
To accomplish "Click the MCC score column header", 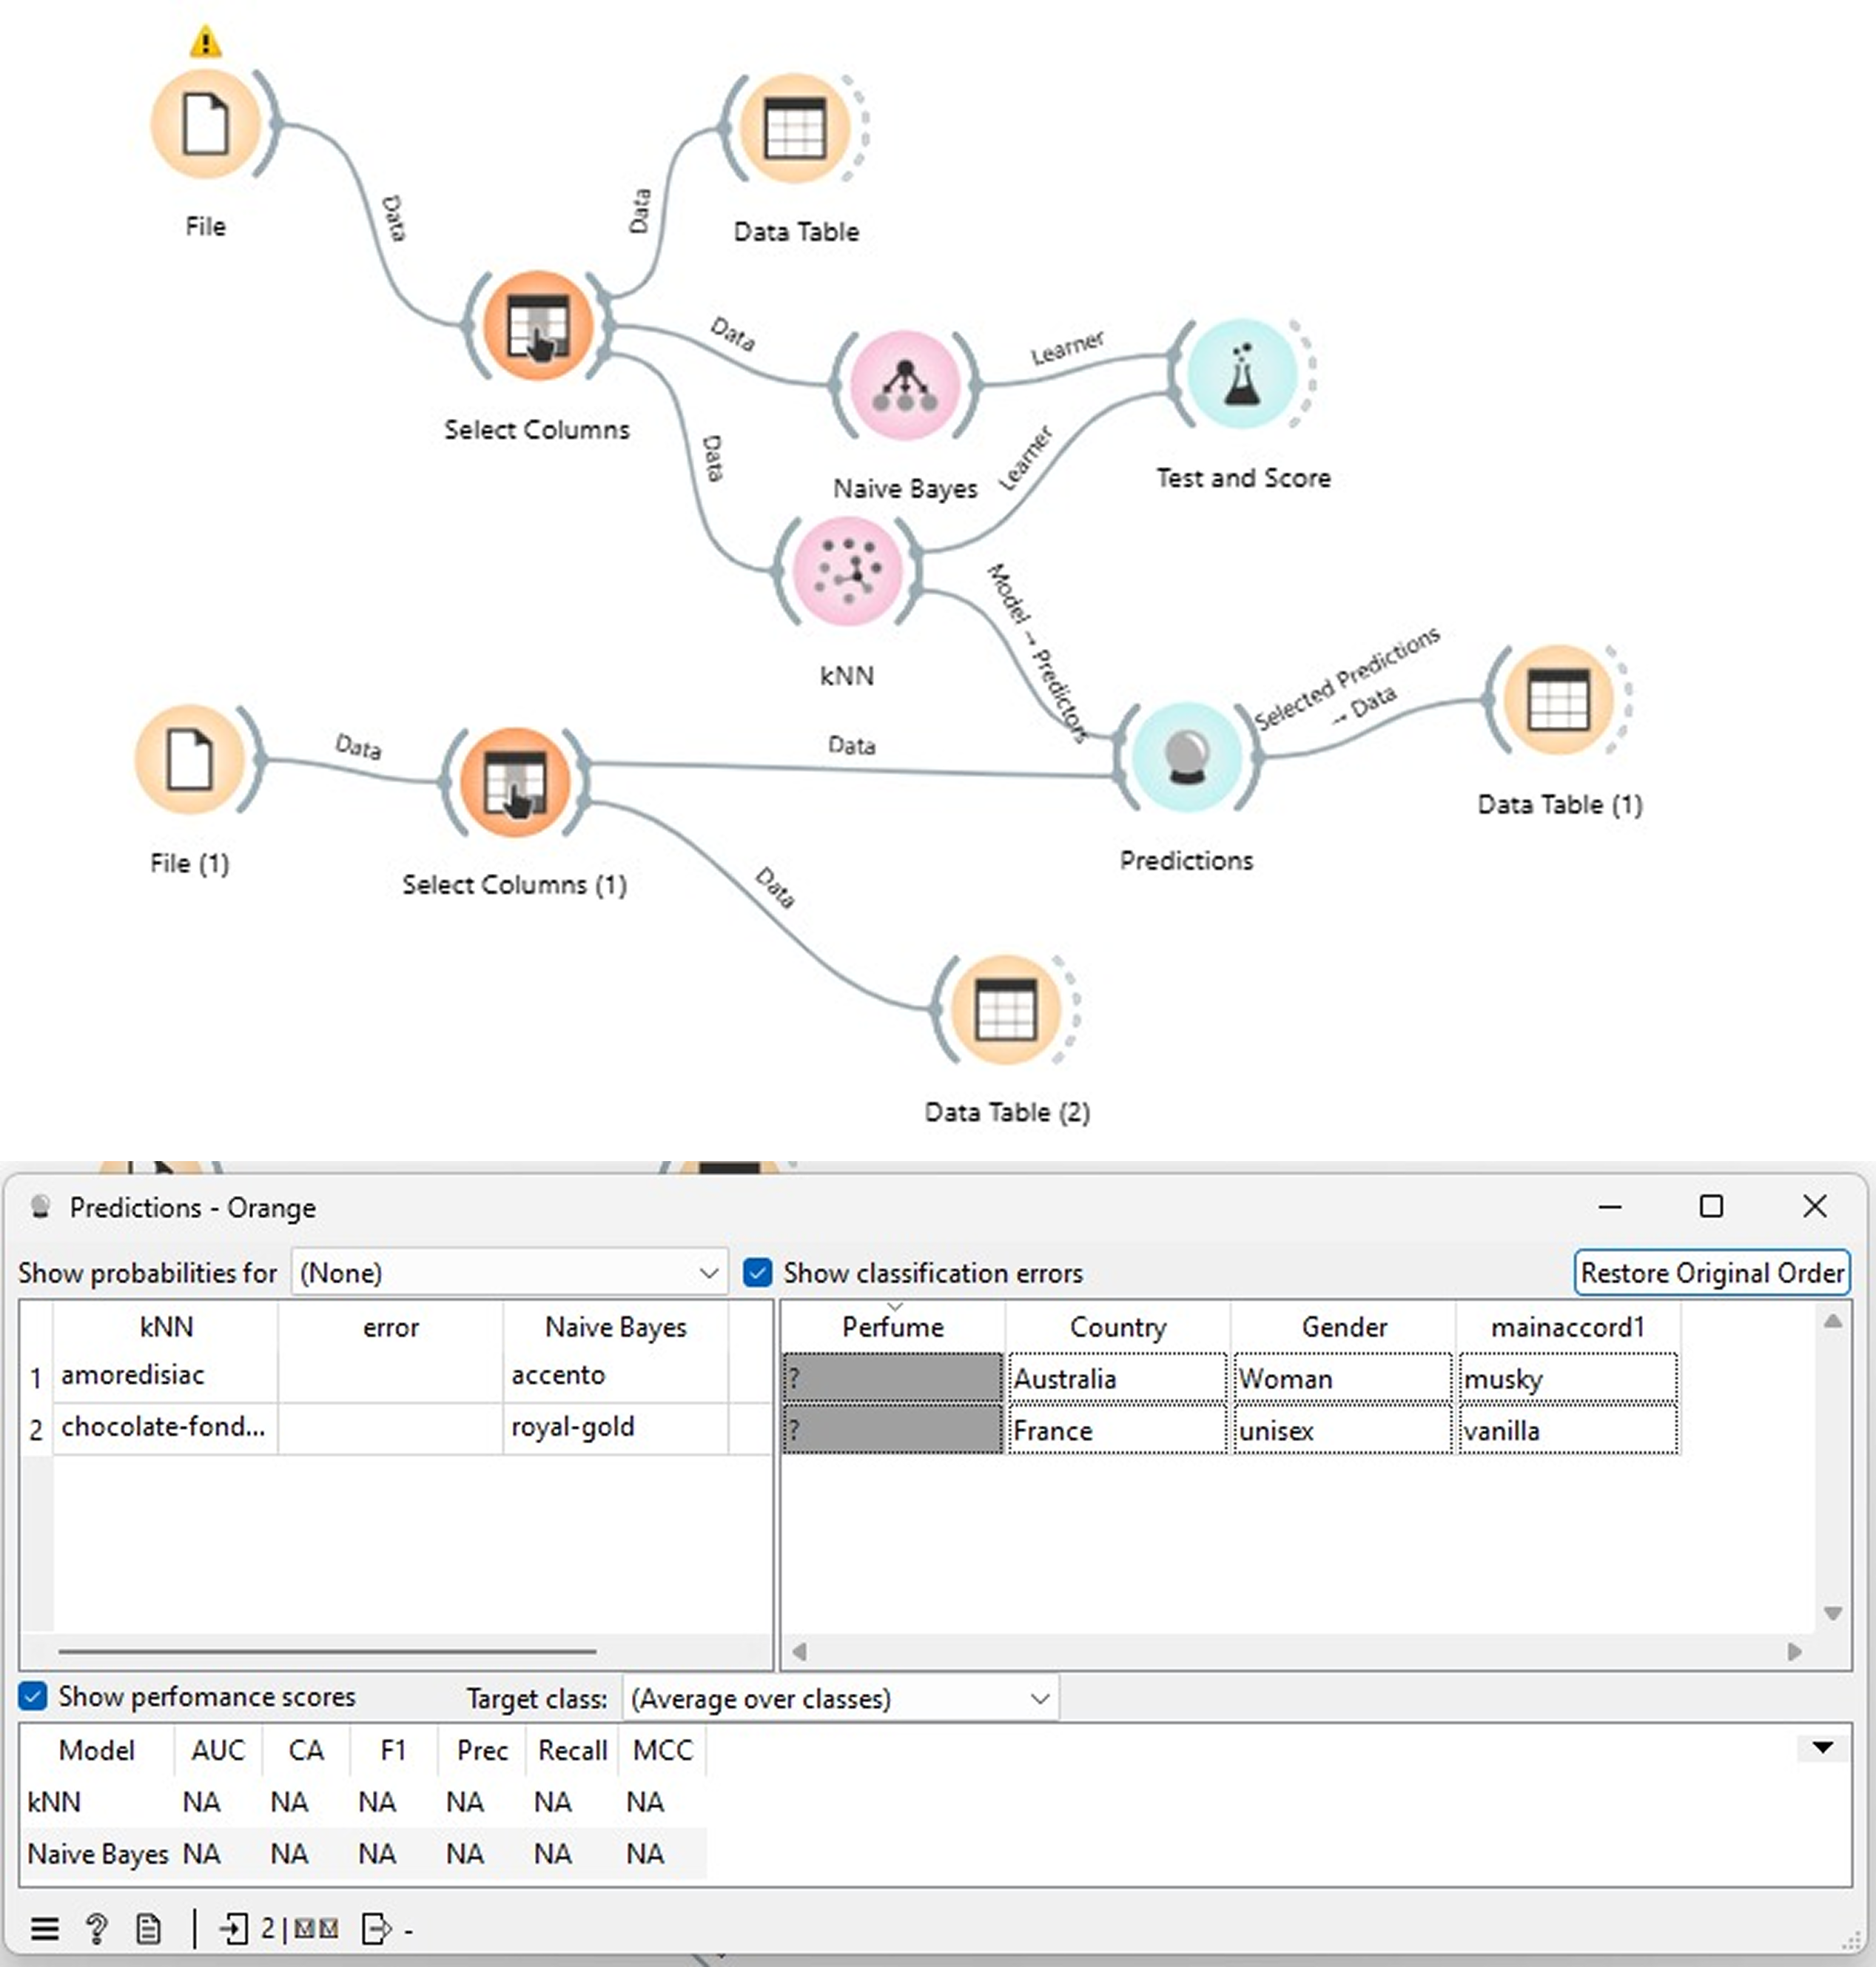I will [x=663, y=1750].
